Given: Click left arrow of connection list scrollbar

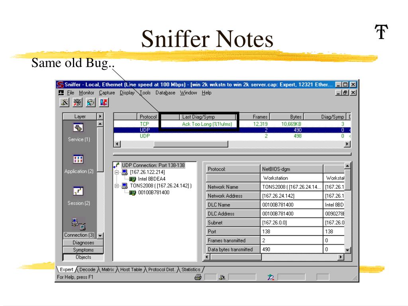Looking at the screenshot, I should click(x=118, y=144).
